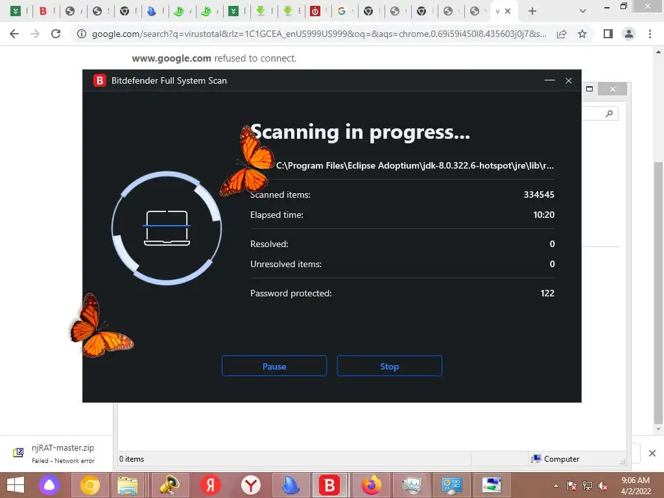Click the Chrome page vertical scrollbar
The image size is (664, 498).
click(658, 292)
